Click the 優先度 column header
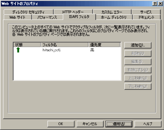Image resolution: width=164 pixels, height=130 pixels. [x=104, y=45]
